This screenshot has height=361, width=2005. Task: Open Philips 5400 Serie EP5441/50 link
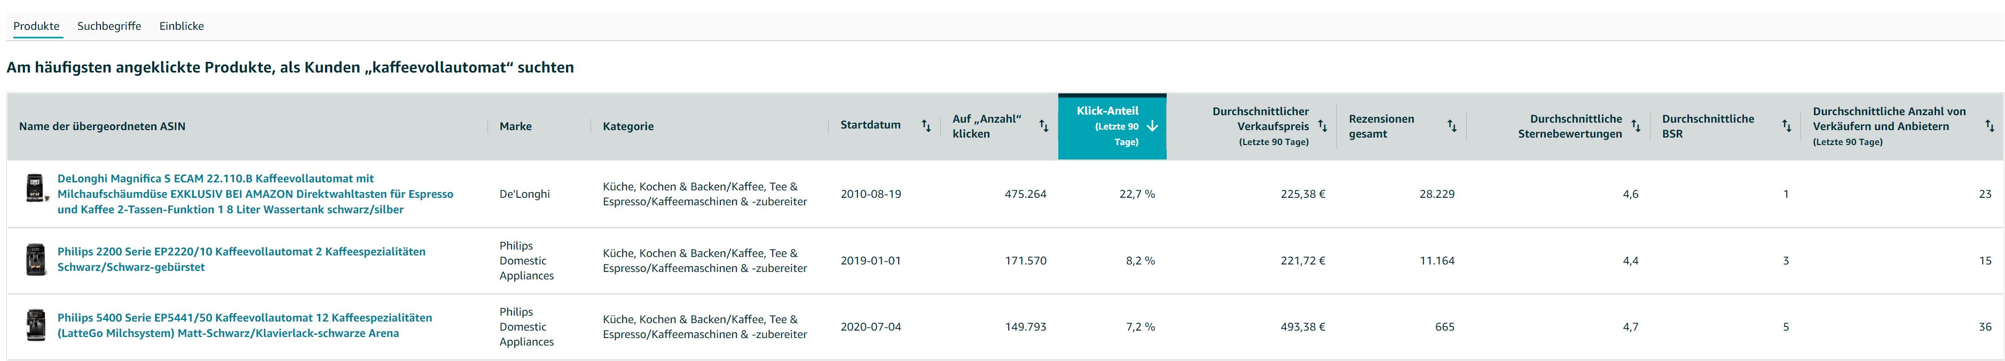point(245,325)
